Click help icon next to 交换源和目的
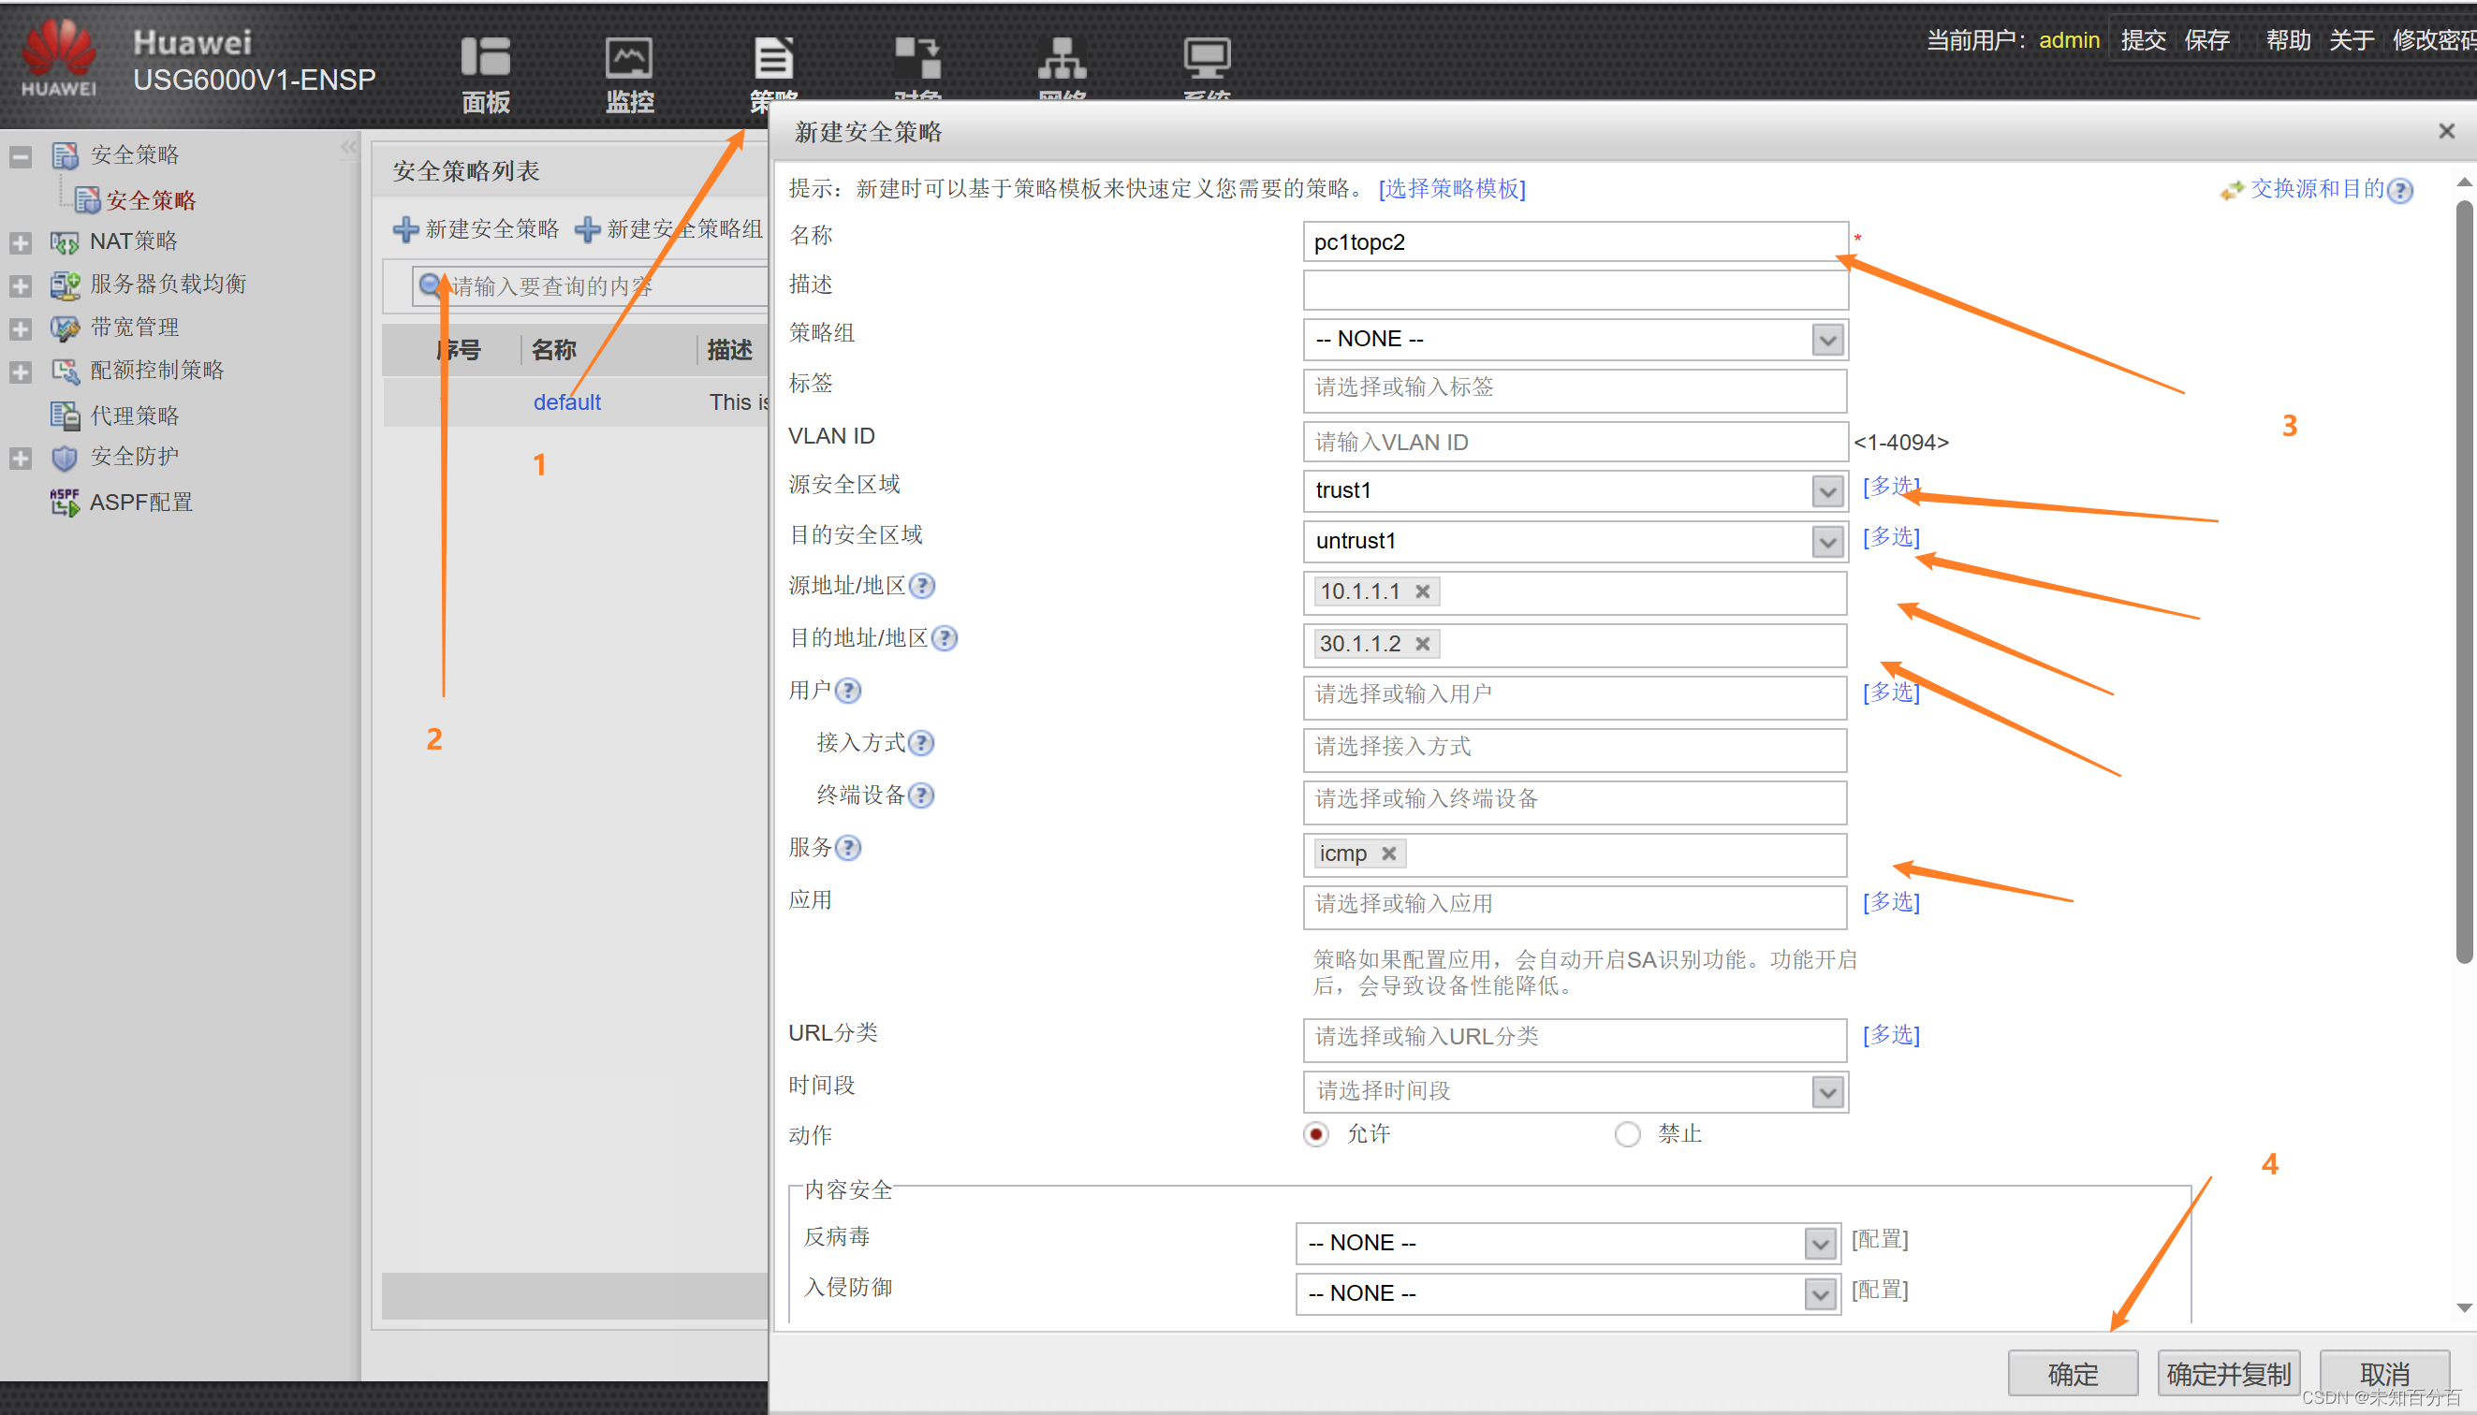 coord(2400,191)
